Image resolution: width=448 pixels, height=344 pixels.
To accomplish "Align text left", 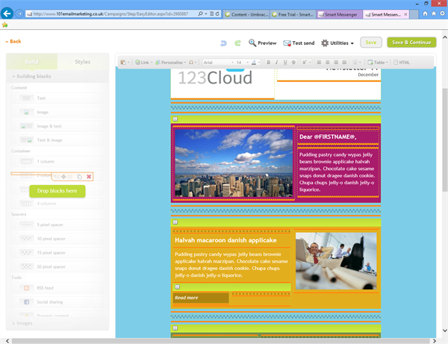I will (319, 62).
